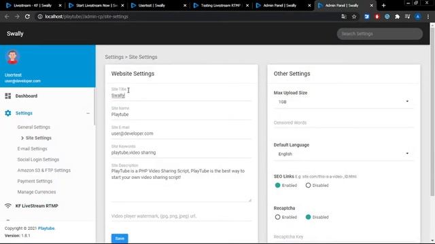This screenshot has height=244, width=435.
Task: Click the red recorder extension icon
Action: click(377, 16)
